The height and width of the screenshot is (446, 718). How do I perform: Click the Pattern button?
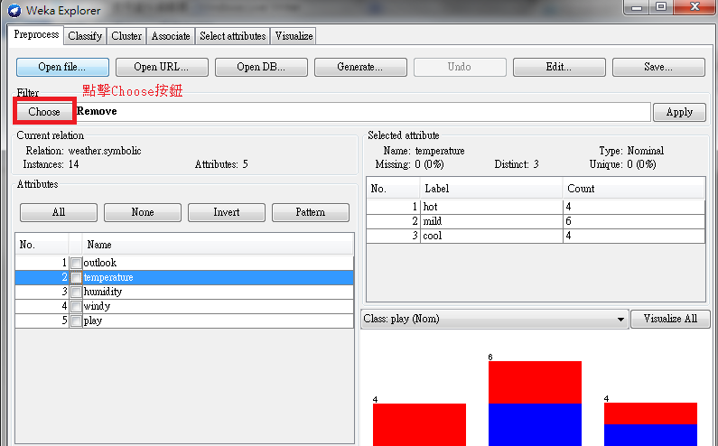tap(311, 212)
